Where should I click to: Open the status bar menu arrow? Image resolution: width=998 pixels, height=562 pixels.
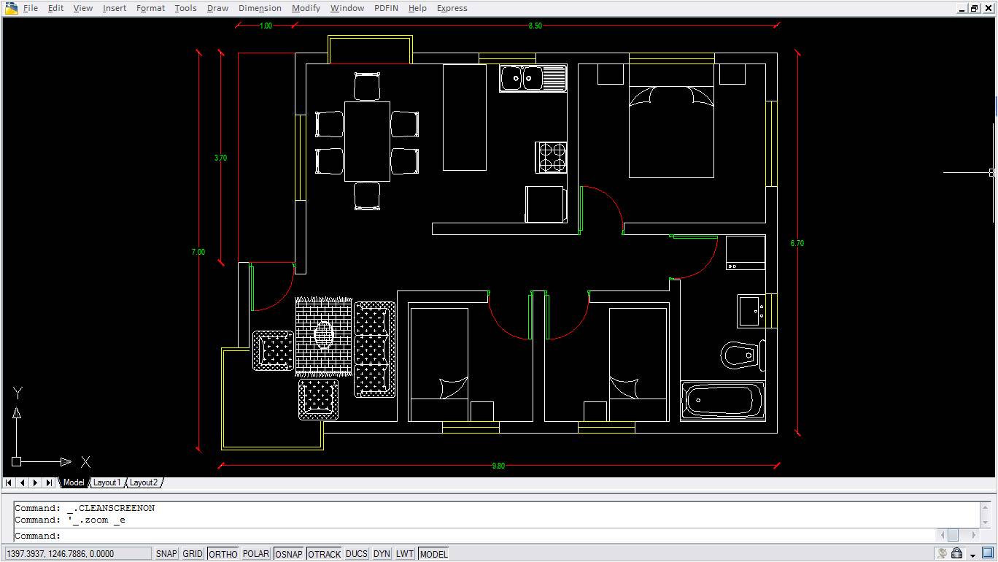[973, 555]
